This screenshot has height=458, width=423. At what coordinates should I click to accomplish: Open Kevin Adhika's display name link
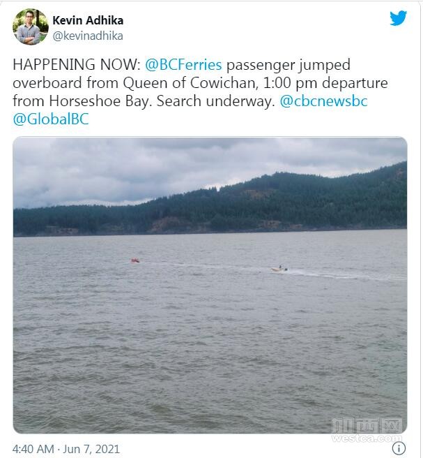click(x=88, y=20)
